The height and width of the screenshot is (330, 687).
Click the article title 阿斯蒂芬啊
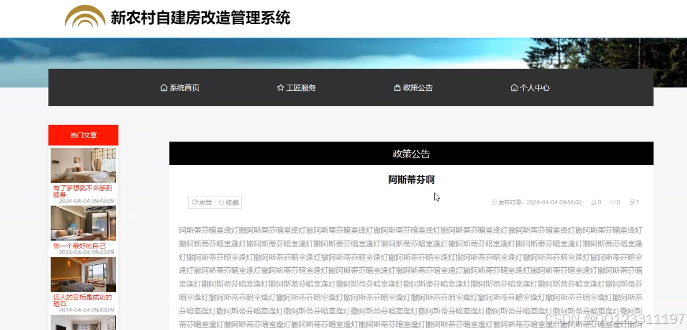412,180
